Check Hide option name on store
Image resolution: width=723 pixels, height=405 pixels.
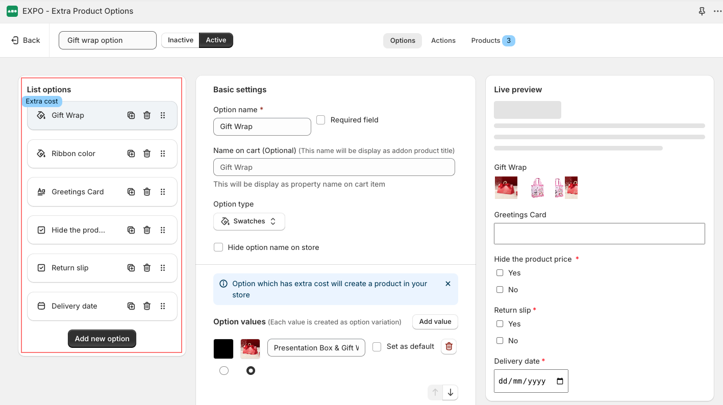(x=218, y=247)
